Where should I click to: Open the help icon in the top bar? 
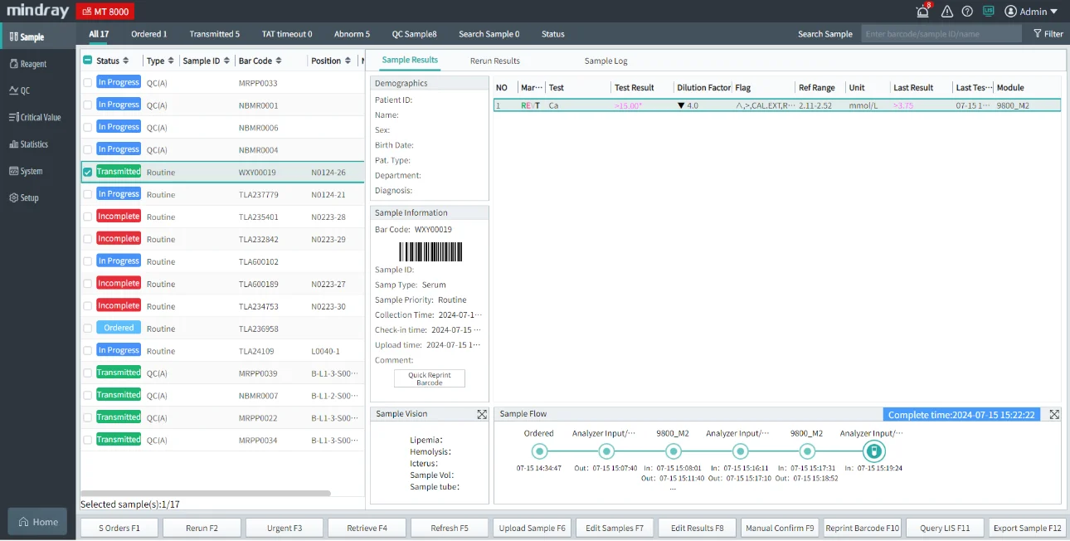pyautogui.click(x=966, y=12)
